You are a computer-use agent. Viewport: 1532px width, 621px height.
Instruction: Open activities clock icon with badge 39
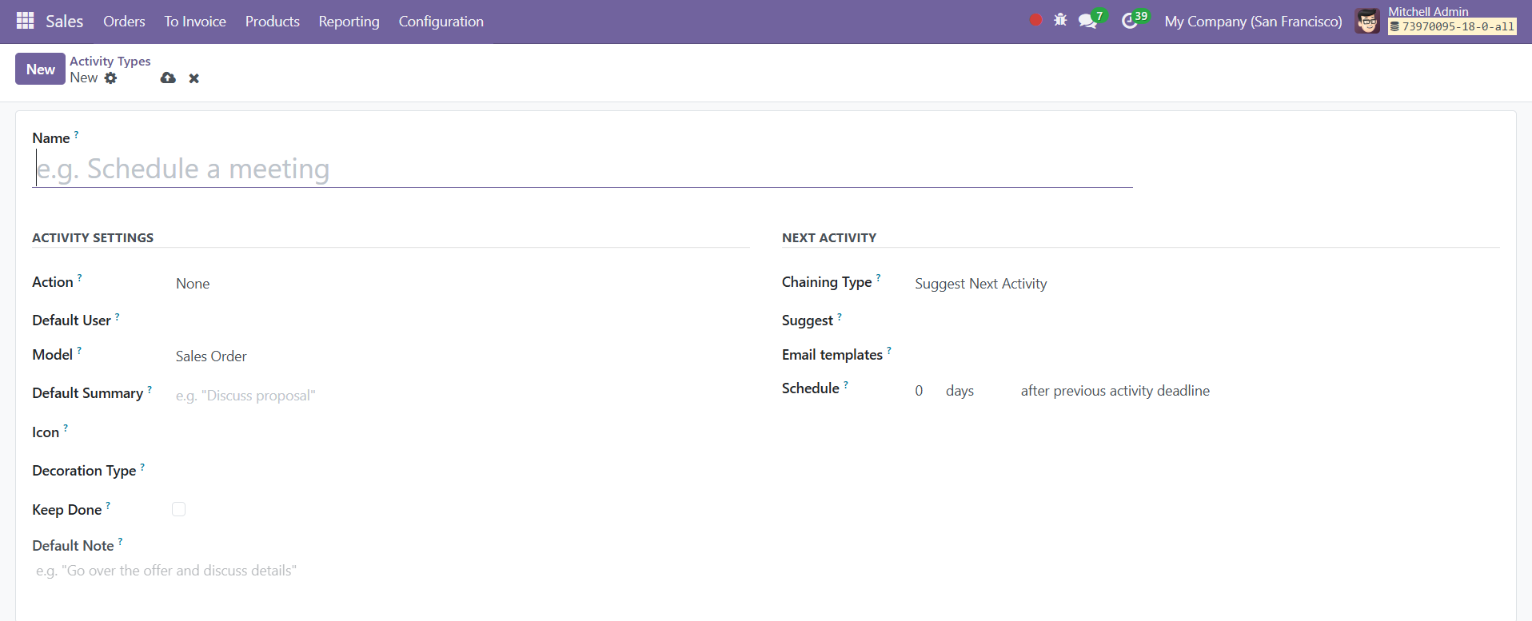[x=1135, y=20]
